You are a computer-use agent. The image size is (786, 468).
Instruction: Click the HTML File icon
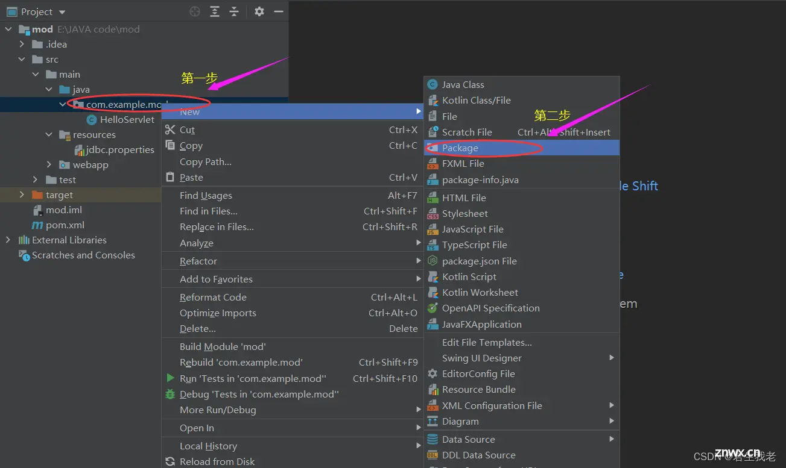pos(432,198)
